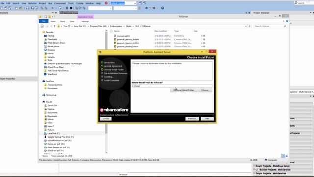
Task: Open the Refactor menu
Action: point(32,3)
